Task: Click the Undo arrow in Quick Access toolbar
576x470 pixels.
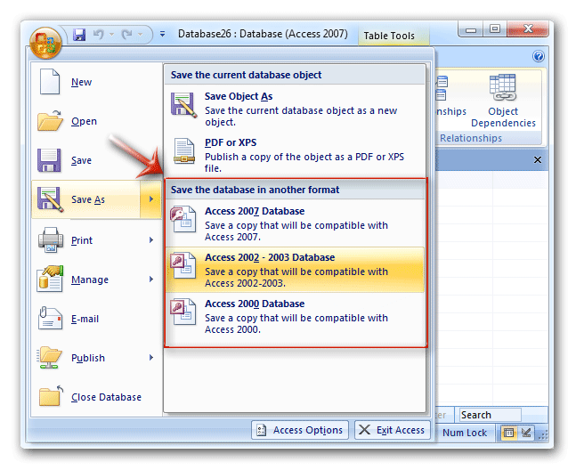Action: coord(101,36)
